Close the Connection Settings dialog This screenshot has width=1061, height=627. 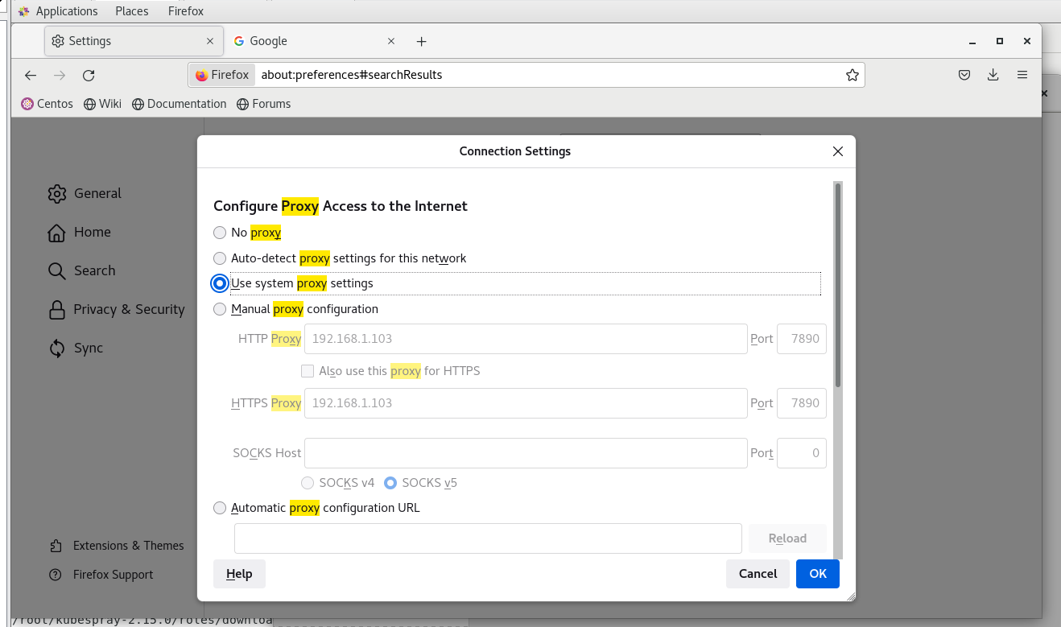pyautogui.click(x=838, y=151)
